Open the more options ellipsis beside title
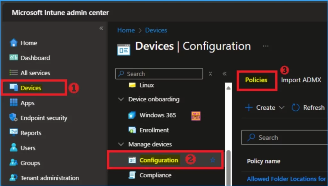 266,46
